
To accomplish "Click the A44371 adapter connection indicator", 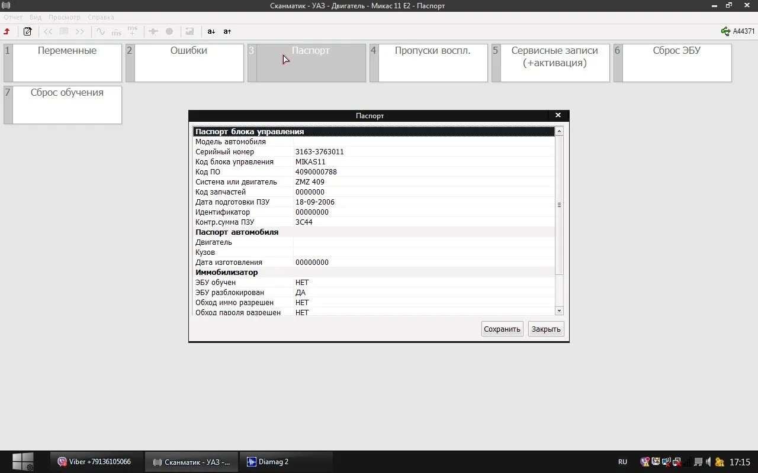I will click(738, 31).
